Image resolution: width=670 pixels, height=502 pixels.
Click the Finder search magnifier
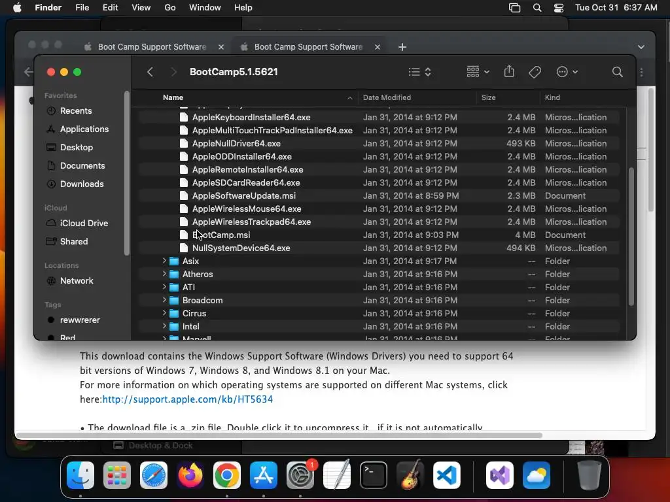[x=617, y=72]
